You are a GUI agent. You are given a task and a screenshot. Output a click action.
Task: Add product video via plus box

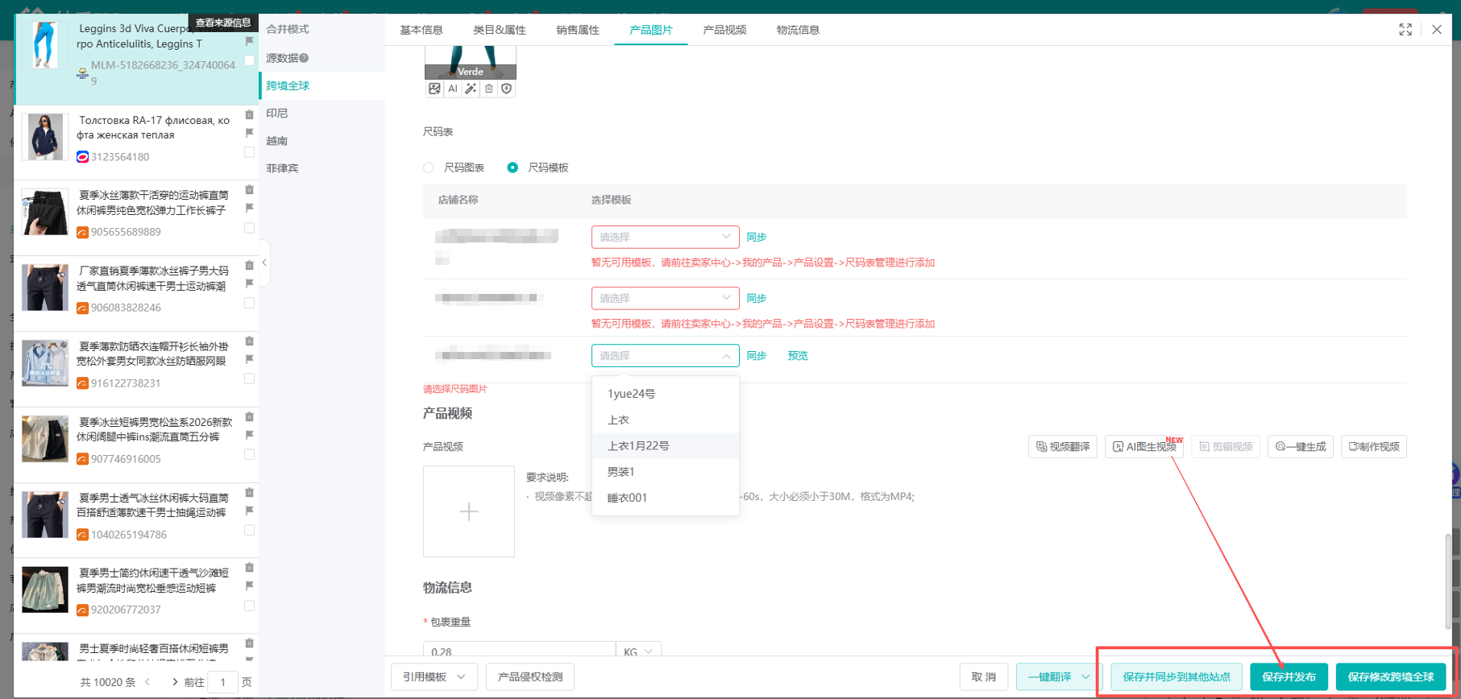[469, 511]
